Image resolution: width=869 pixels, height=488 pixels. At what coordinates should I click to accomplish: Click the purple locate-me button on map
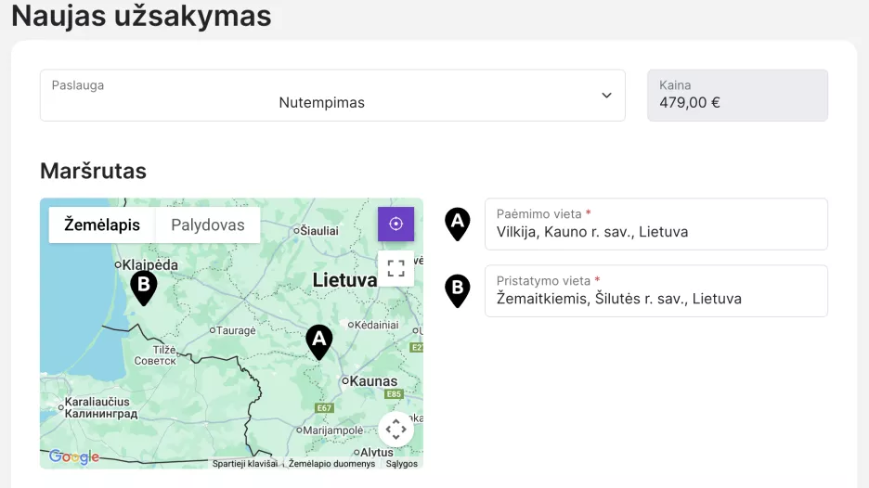(396, 225)
